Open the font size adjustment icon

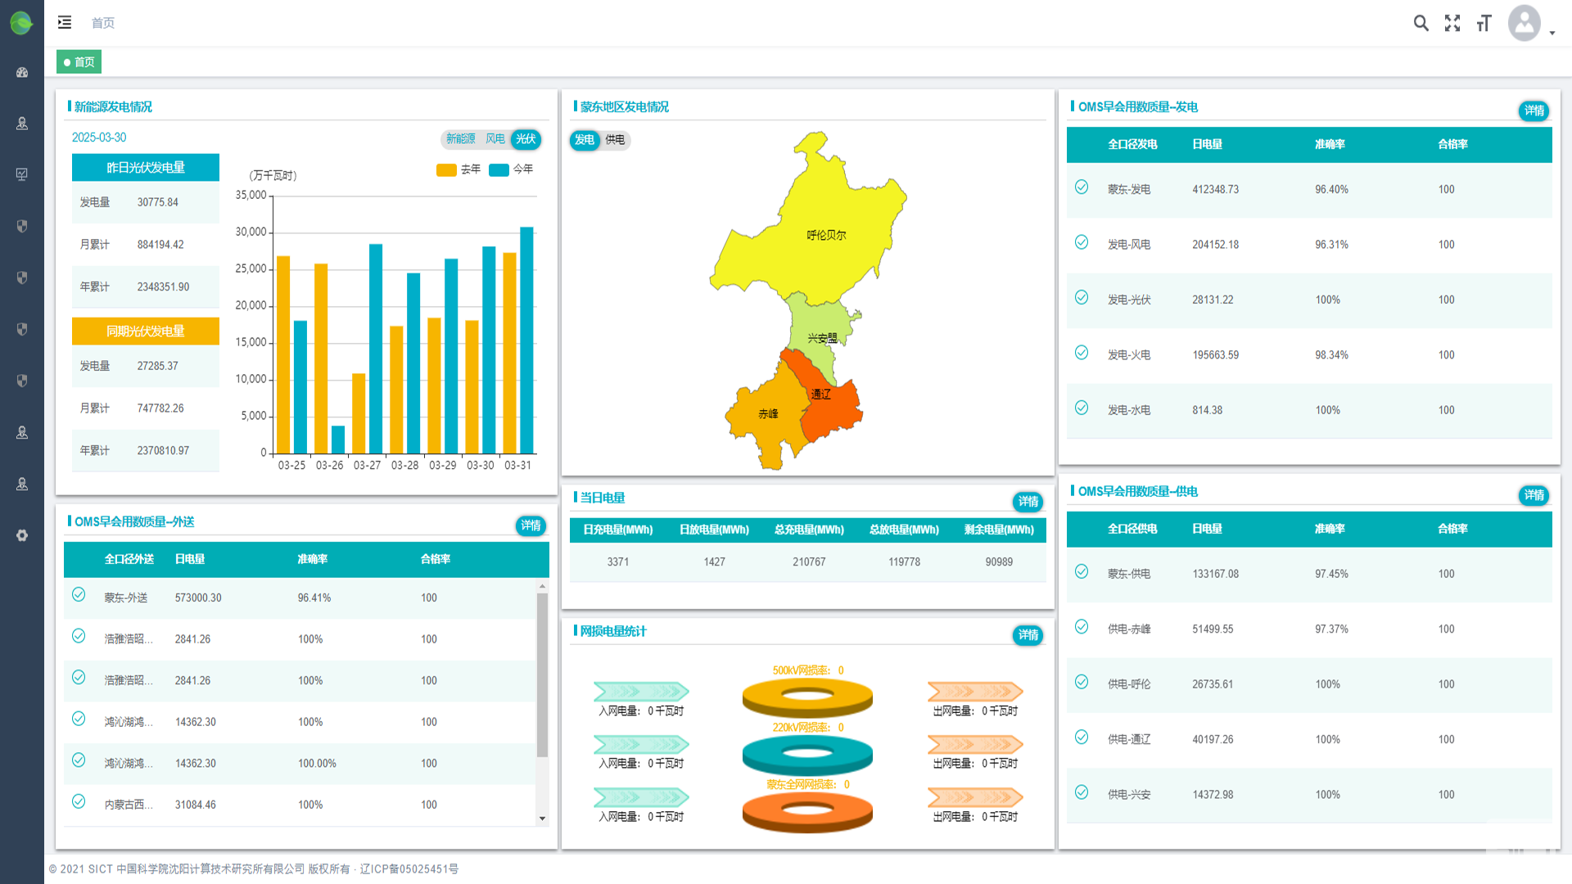1484,23
